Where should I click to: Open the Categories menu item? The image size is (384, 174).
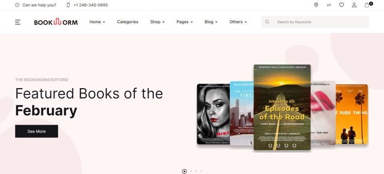point(128,22)
